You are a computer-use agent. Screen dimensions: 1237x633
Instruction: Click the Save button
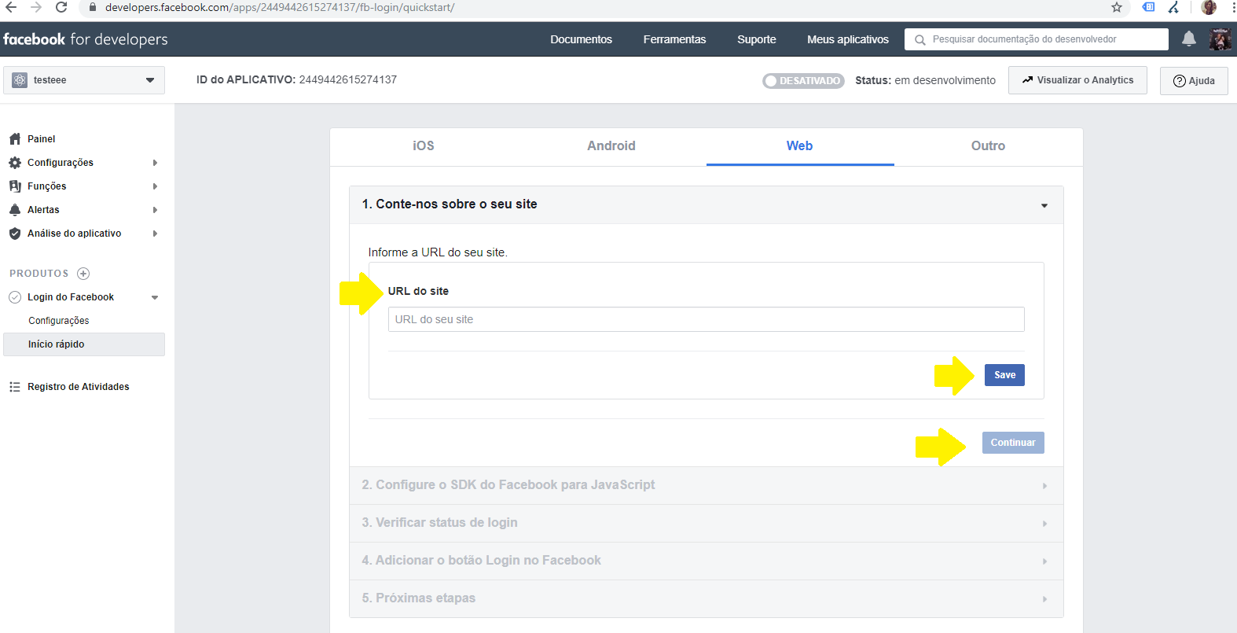point(1004,375)
